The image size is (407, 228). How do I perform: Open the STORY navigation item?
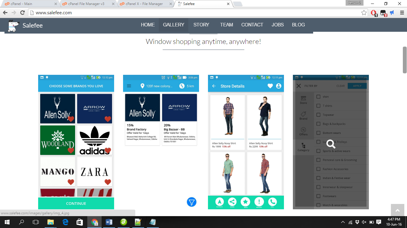[201, 25]
